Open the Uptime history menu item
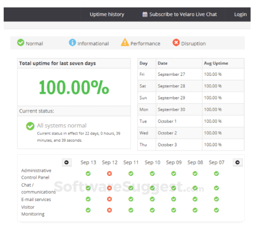Screen dimensions: 258x229 click(107, 14)
